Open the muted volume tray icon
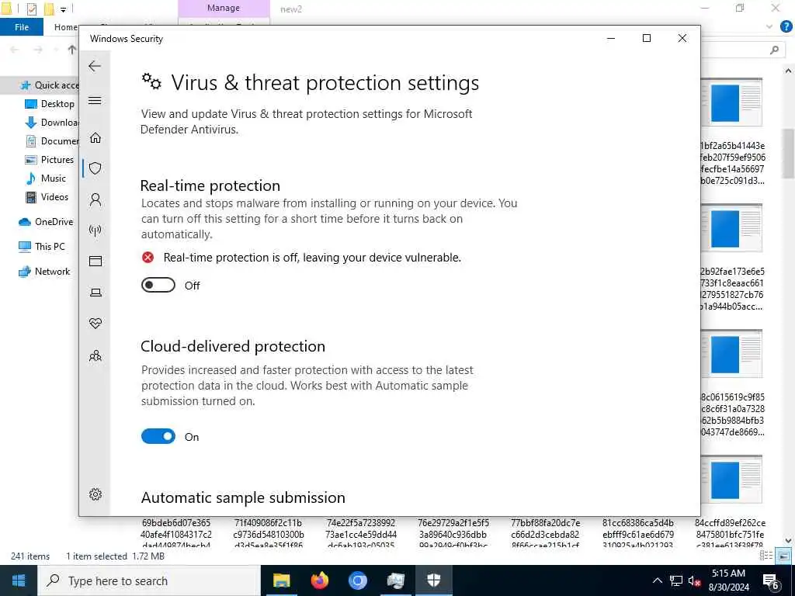The width and height of the screenshot is (795, 596). [x=694, y=580]
